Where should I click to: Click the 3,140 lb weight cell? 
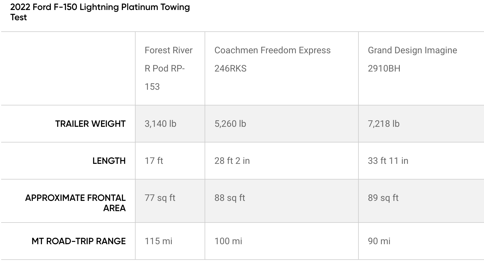click(160, 124)
